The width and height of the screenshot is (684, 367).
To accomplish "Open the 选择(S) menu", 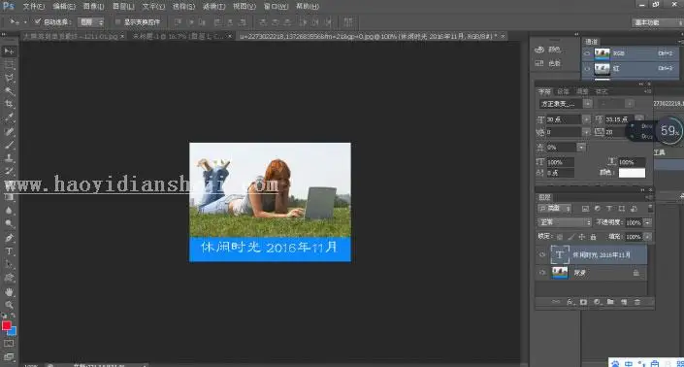I will [183, 7].
